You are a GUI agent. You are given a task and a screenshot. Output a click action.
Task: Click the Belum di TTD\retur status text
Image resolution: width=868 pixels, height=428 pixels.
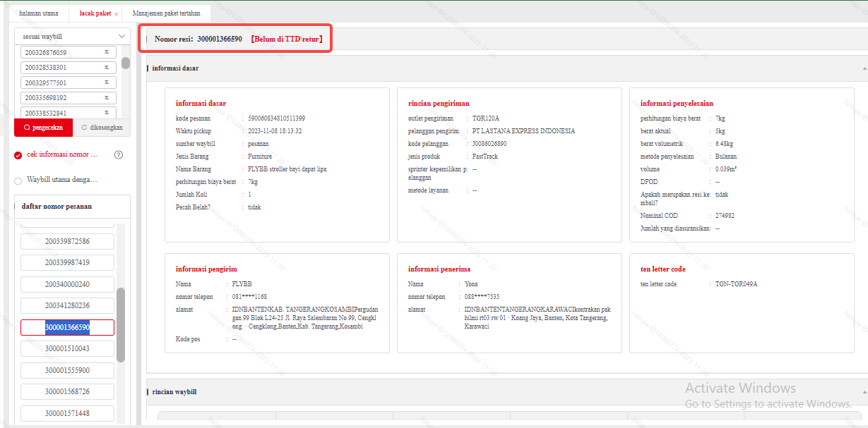point(287,39)
